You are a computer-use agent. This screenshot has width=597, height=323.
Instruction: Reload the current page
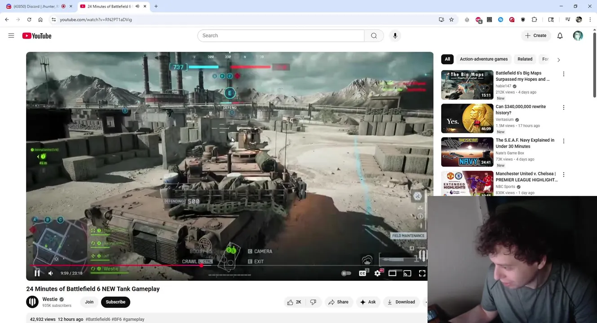click(x=29, y=20)
